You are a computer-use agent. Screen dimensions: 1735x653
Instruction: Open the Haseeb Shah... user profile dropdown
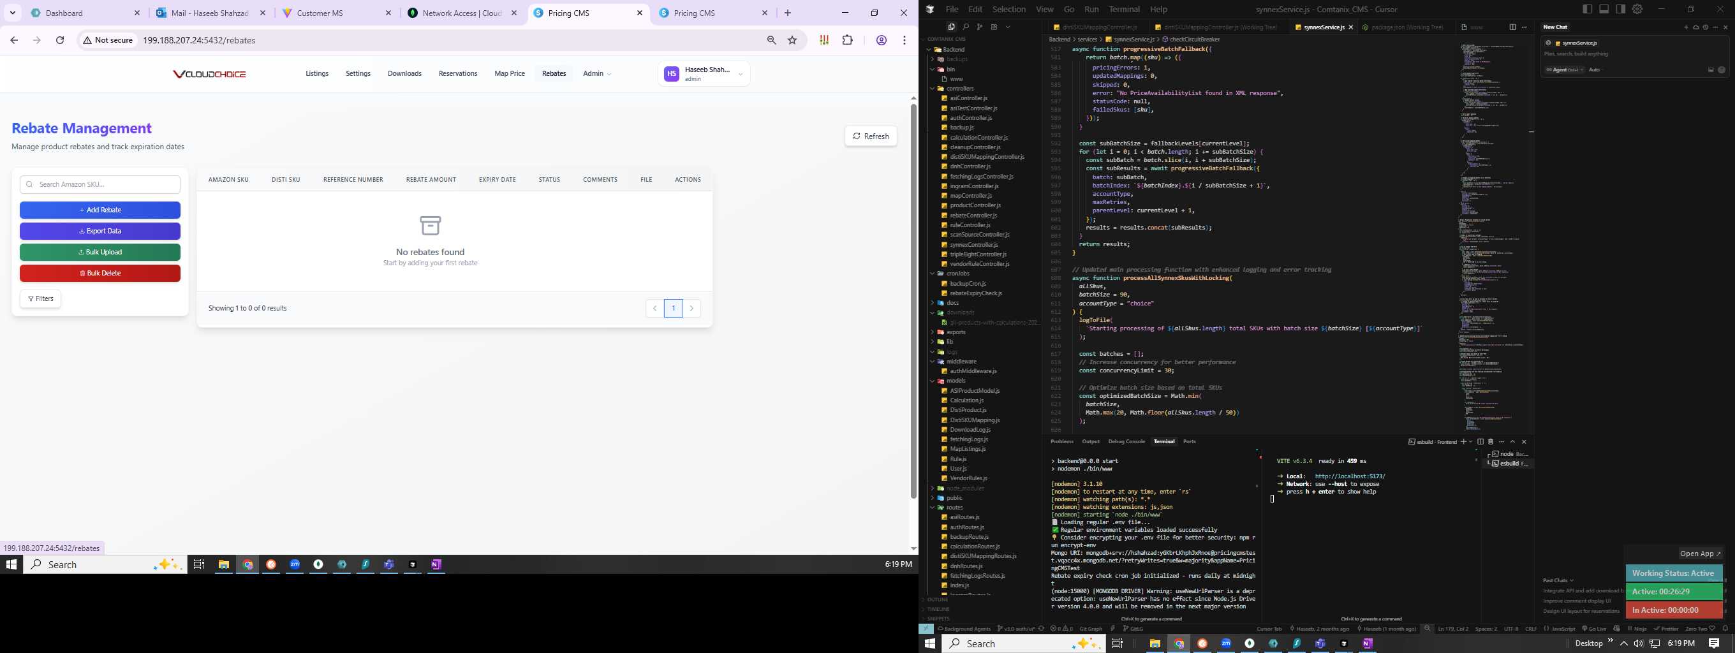pos(704,74)
